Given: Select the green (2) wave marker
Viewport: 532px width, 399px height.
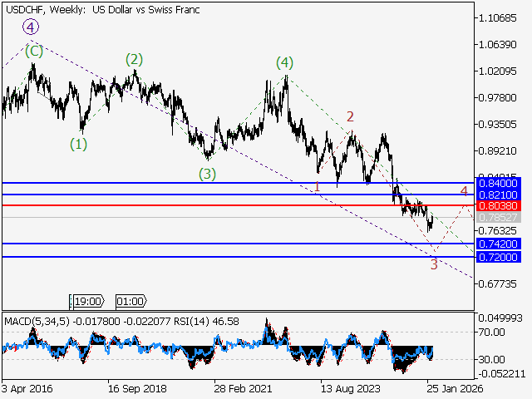Looking at the screenshot, I should point(135,59).
